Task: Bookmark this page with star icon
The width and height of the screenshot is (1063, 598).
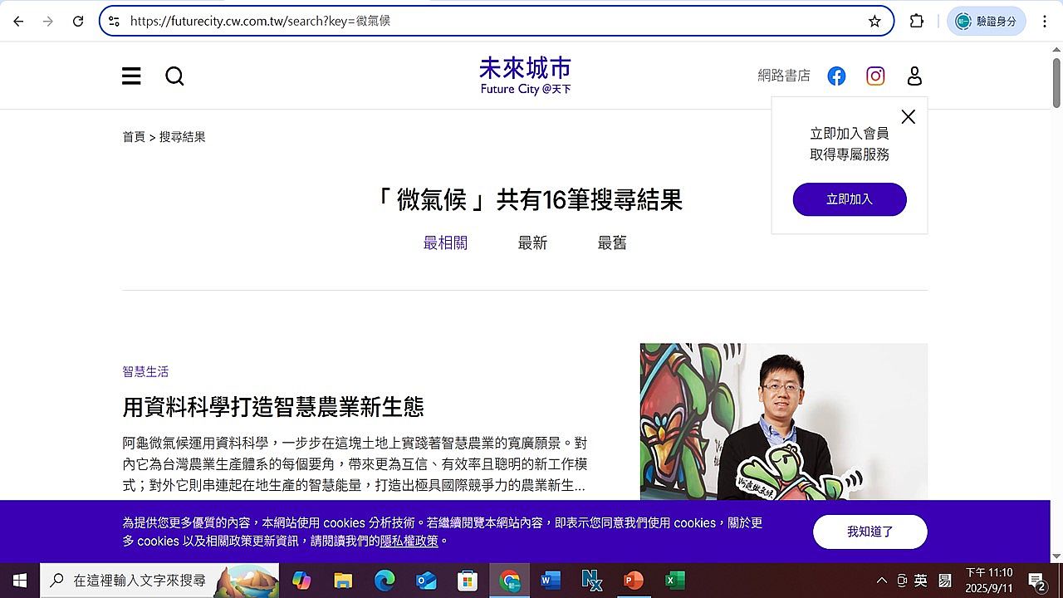Action: 874,22
